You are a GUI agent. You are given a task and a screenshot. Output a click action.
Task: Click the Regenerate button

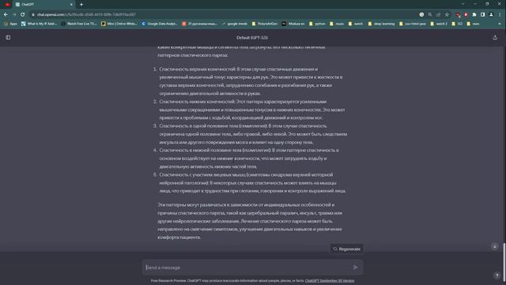(346, 249)
